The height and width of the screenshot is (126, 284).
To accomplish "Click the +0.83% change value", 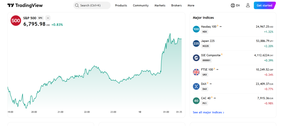I will coord(57,25).
